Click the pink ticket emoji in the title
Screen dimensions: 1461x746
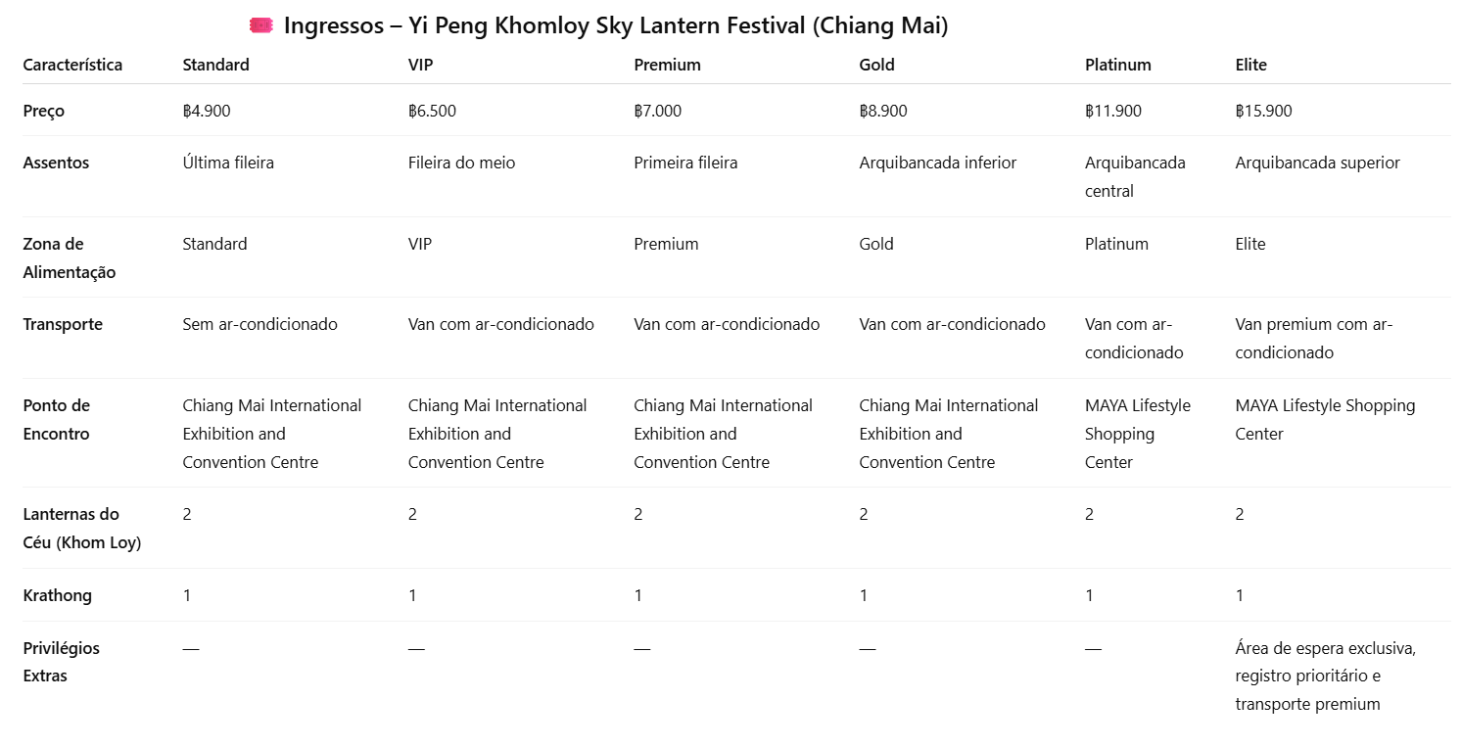260,26
